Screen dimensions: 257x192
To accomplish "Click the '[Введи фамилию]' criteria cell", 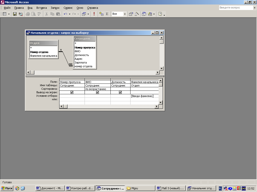I will click(x=144, y=96).
